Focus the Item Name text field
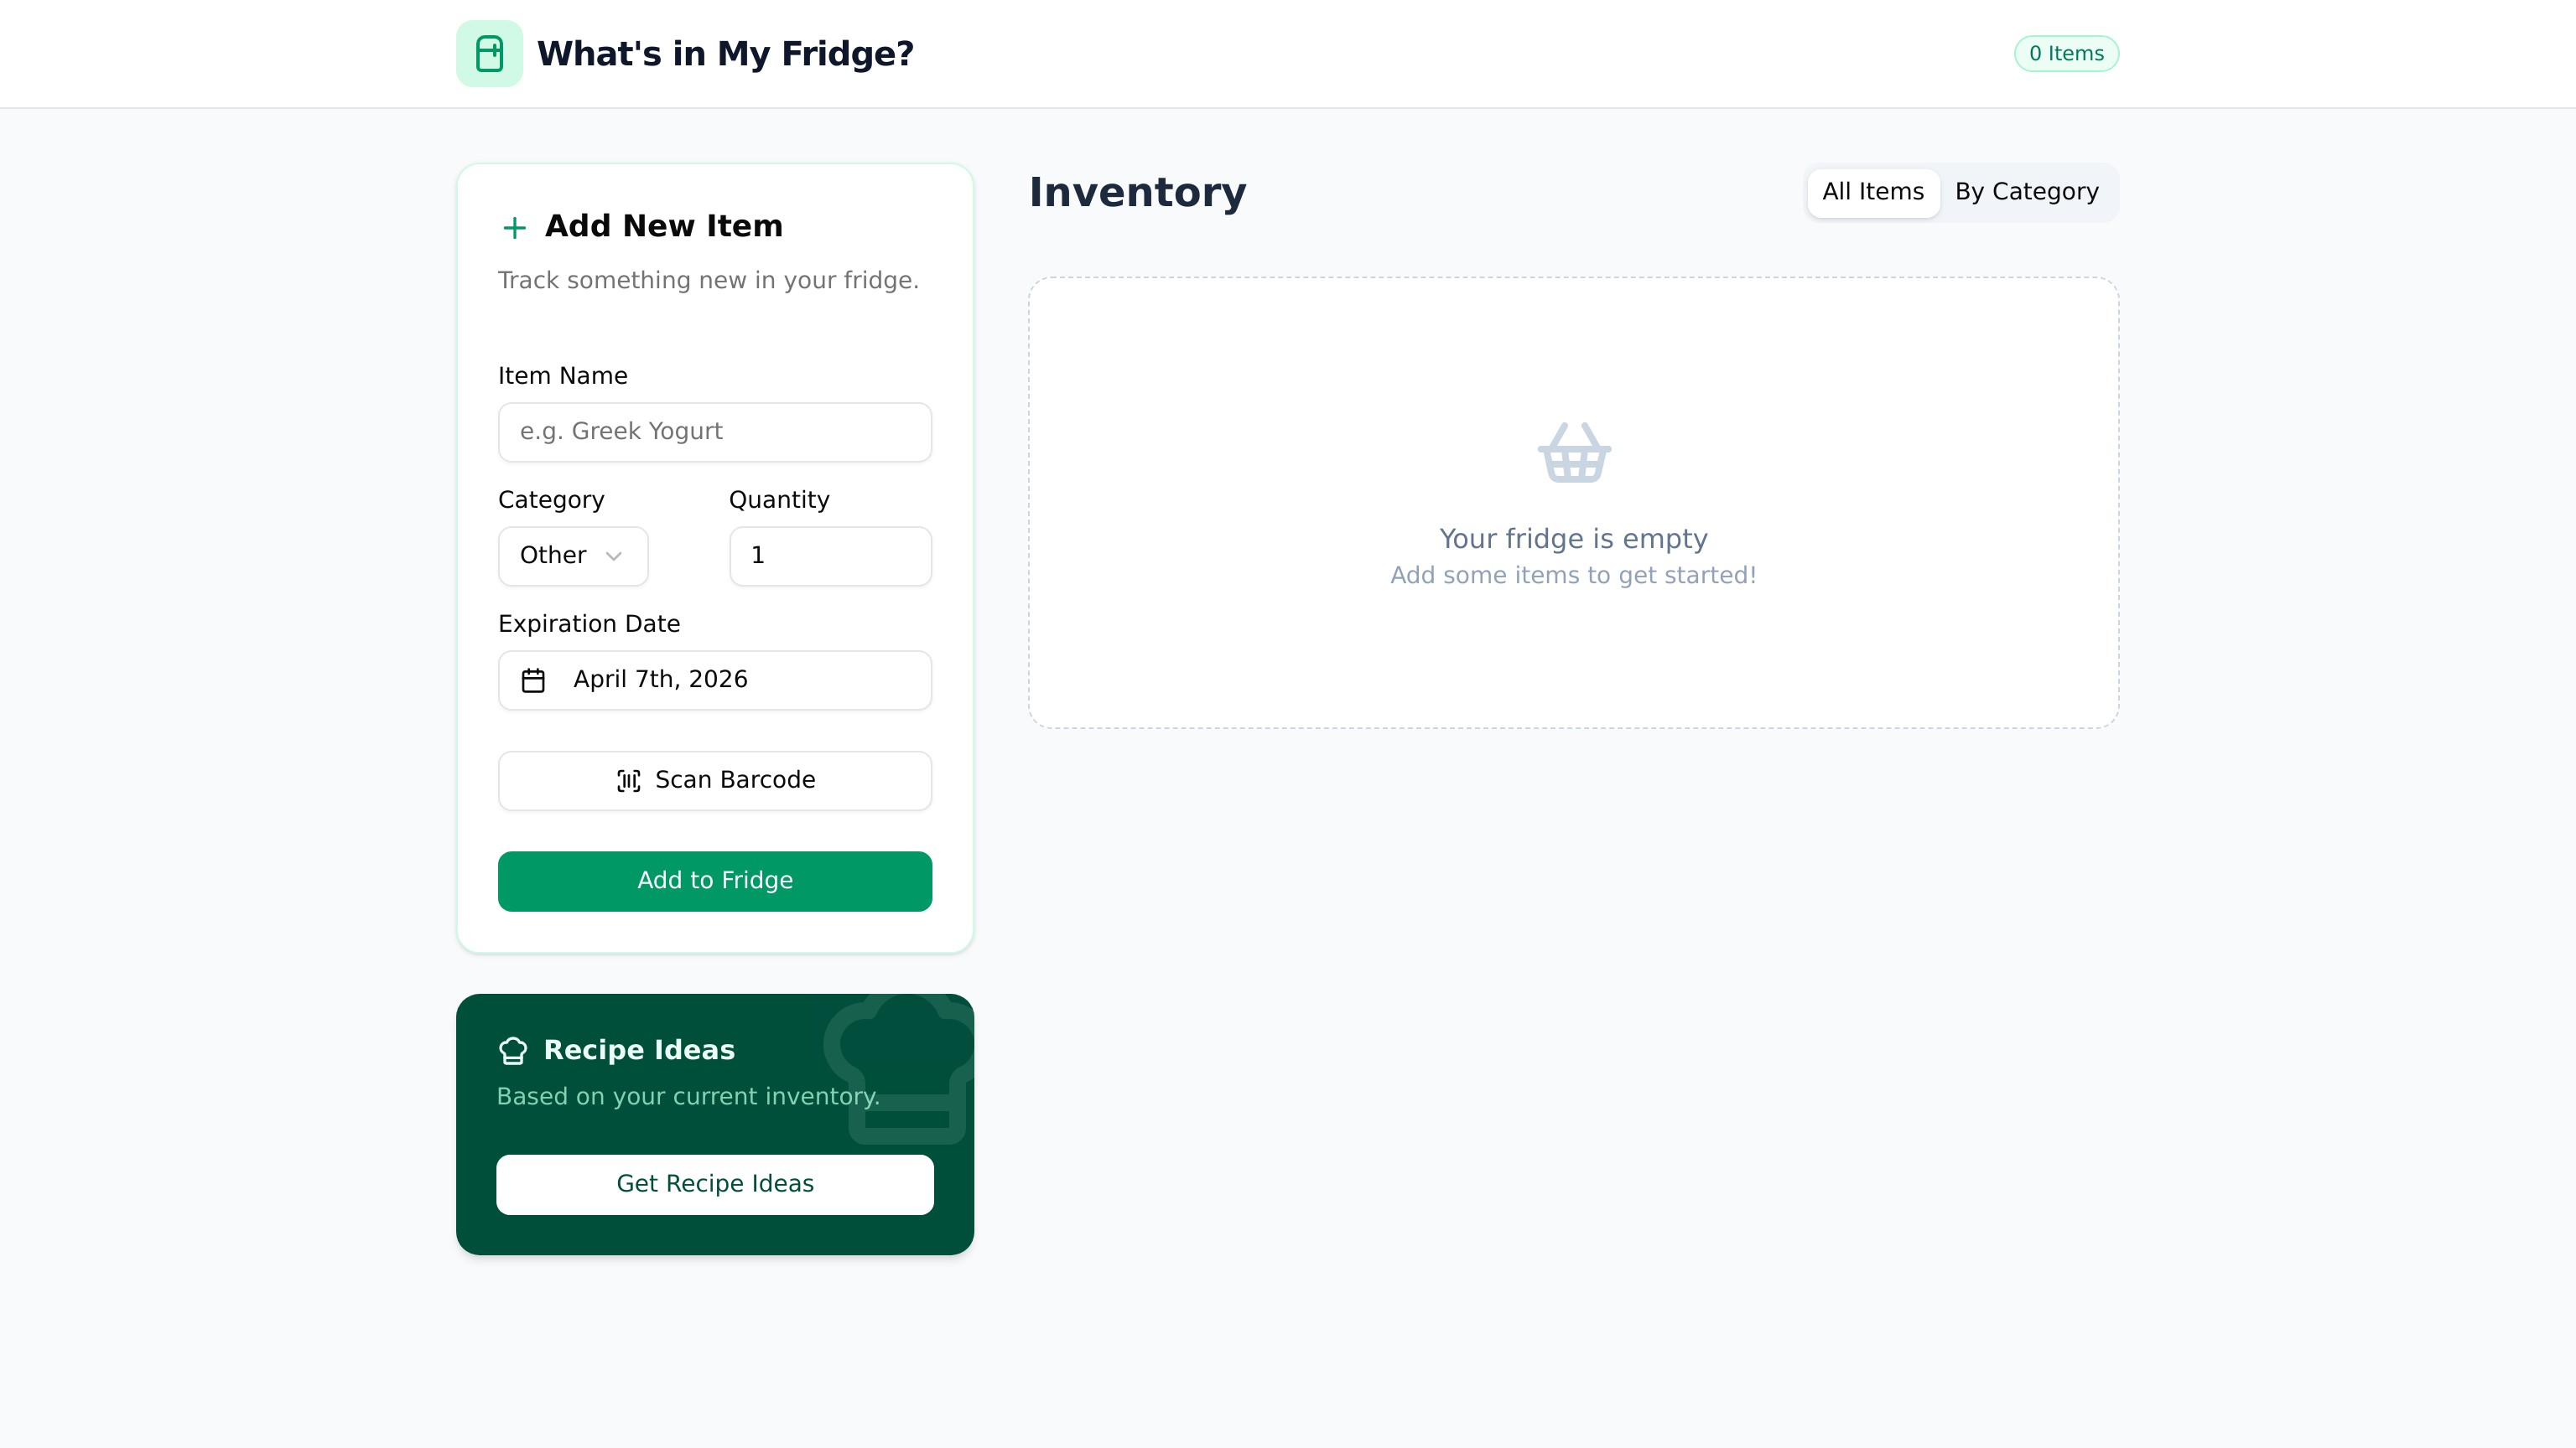2576x1448 pixels. point(714,432)
